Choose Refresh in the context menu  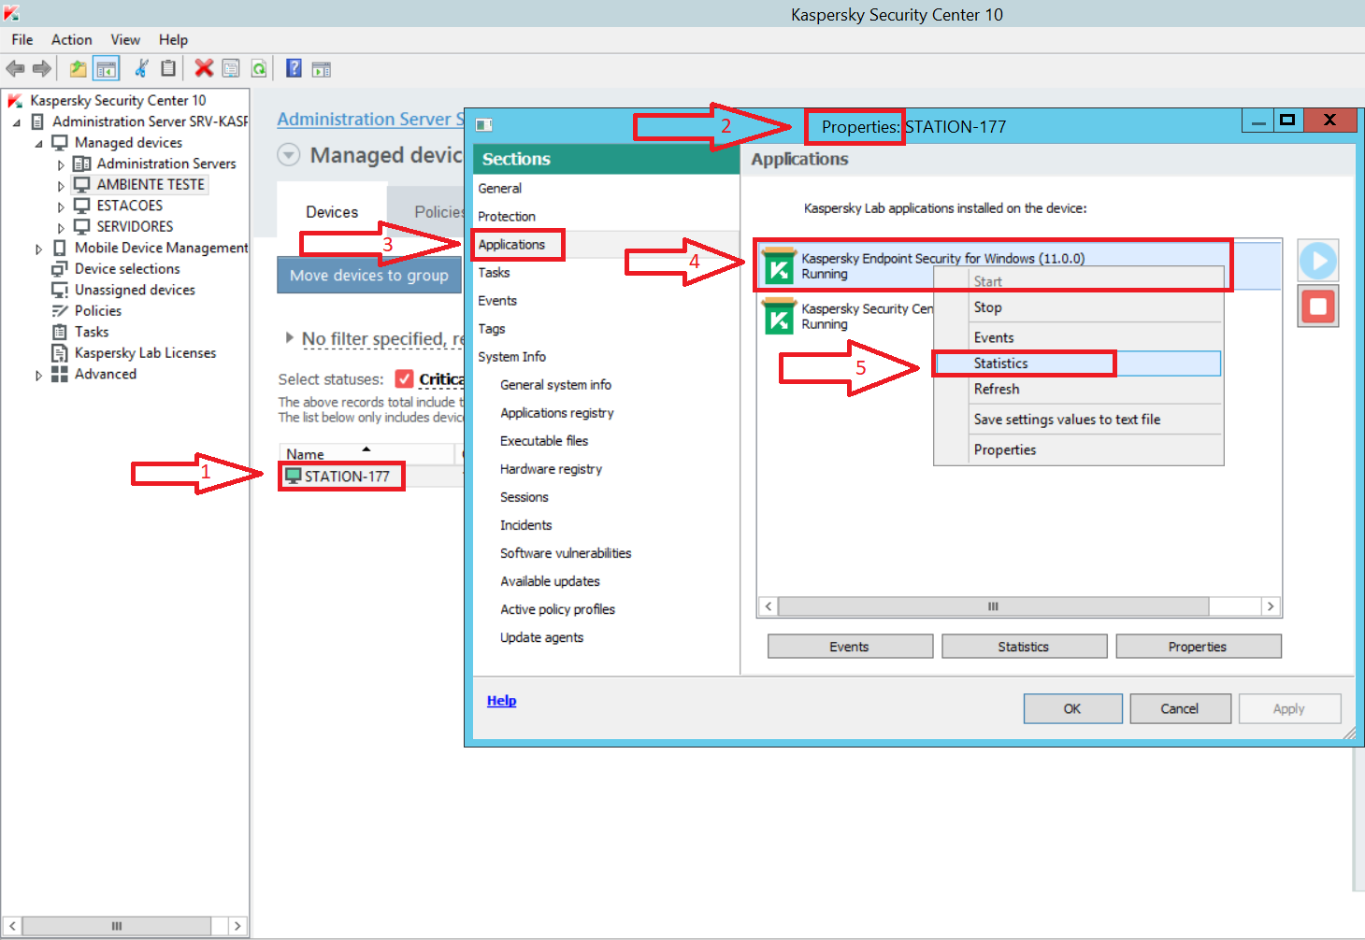tap(1079, 389)
